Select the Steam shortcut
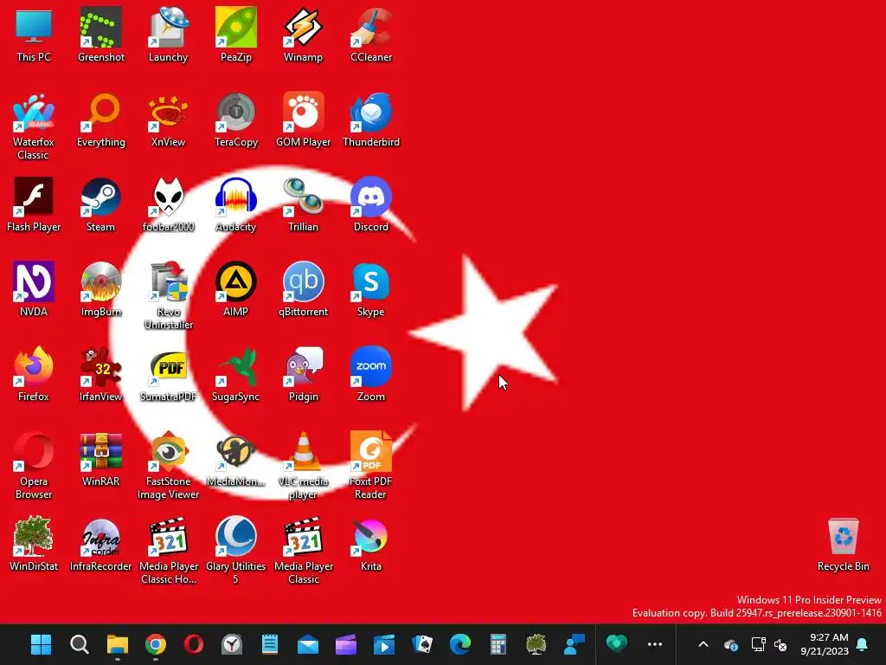886x665 pixels. point(101,204)
